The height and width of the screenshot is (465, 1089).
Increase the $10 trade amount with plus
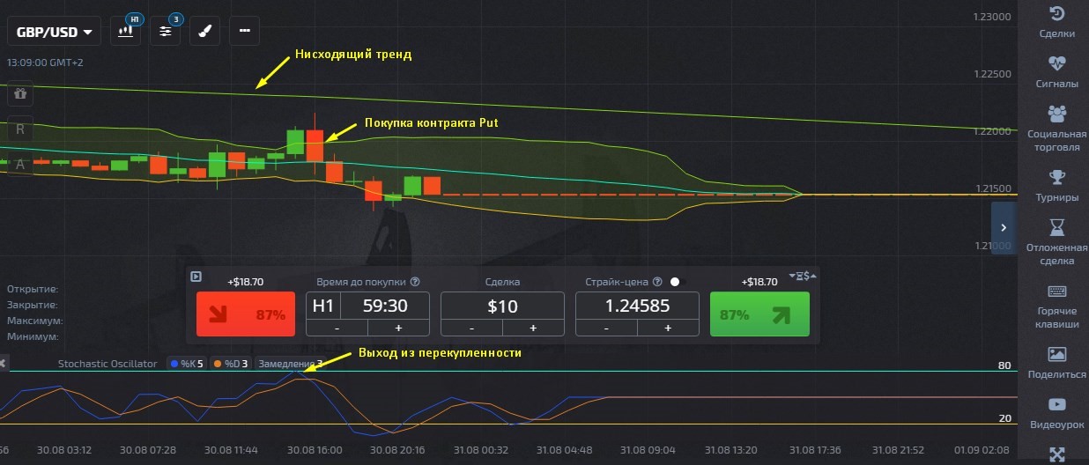(532, 328)
